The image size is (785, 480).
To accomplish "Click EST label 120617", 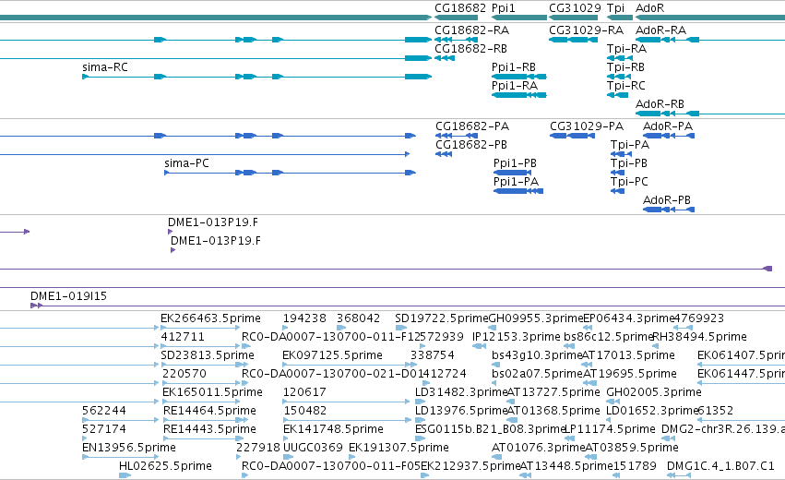I will coord(304,392).
